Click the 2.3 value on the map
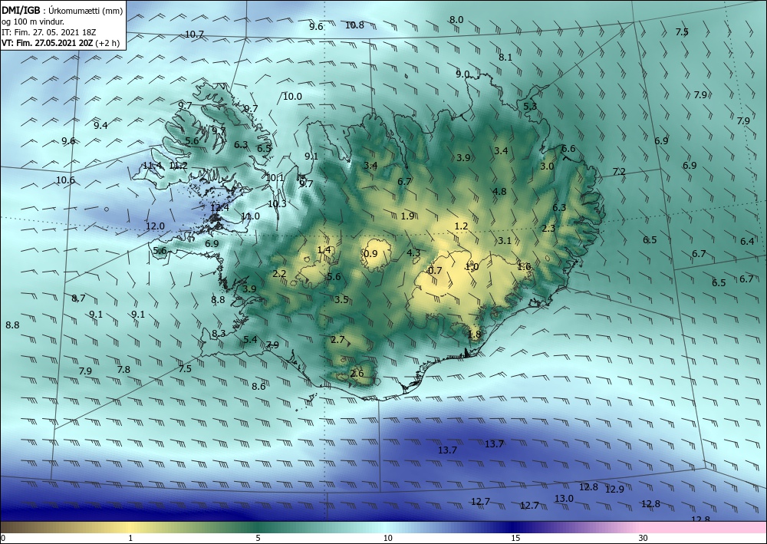The image size is (767, 544). [x=549, y=229]
